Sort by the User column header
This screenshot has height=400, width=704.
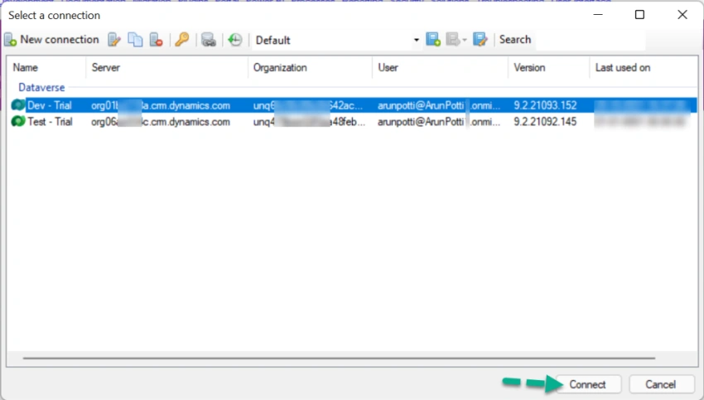click(388, 68)
